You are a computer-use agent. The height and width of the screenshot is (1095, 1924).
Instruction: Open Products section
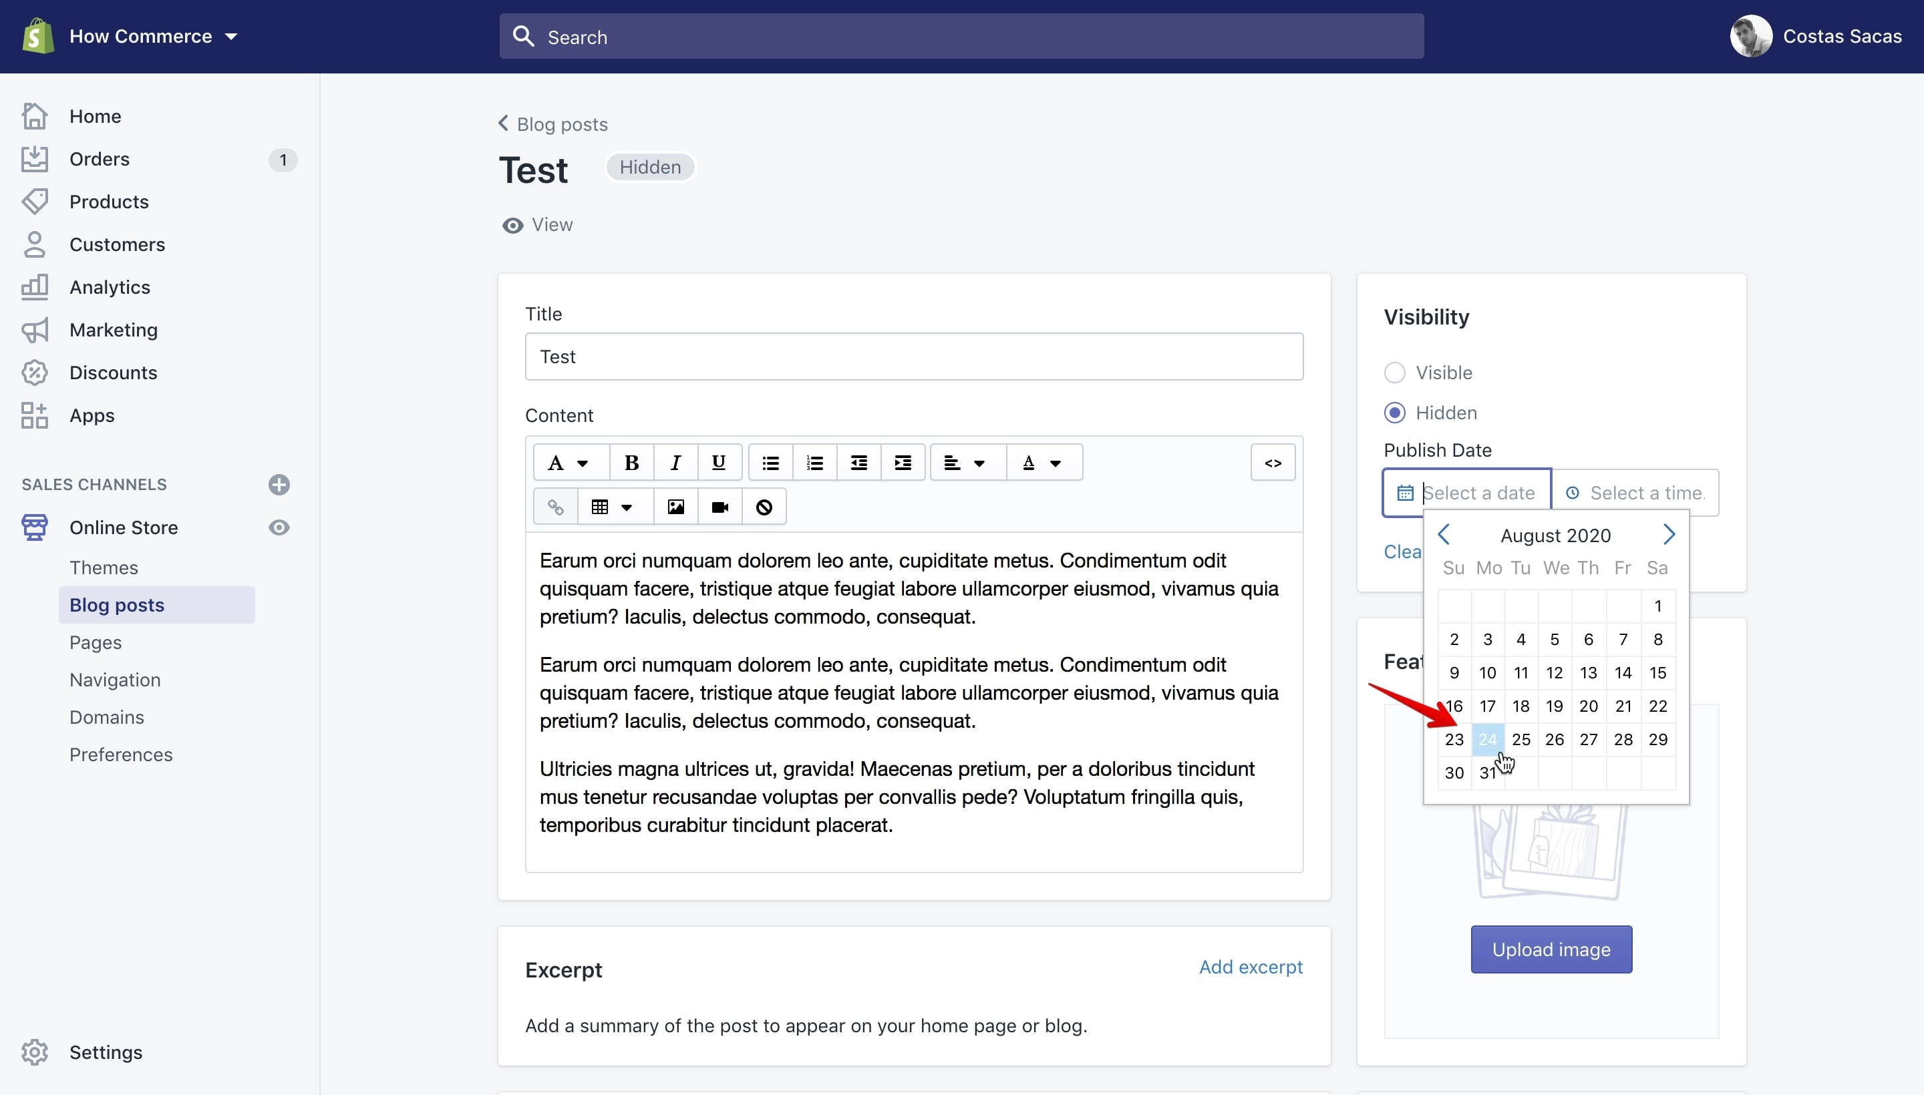[x=108, y=202]
